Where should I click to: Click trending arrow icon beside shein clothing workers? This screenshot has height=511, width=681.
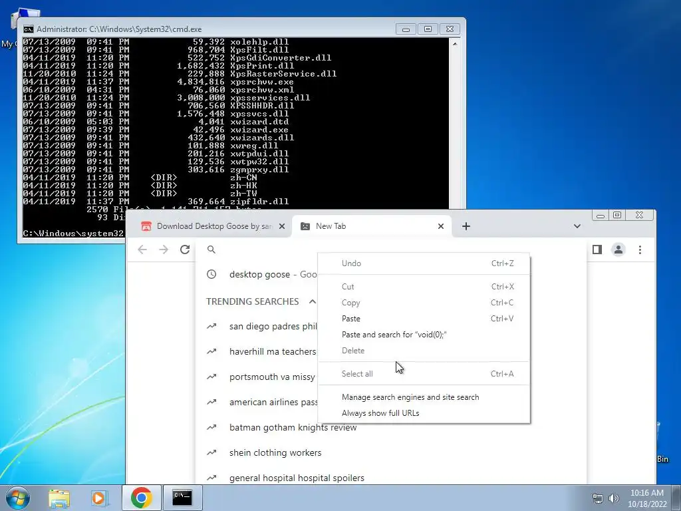[x=211, y=452]
